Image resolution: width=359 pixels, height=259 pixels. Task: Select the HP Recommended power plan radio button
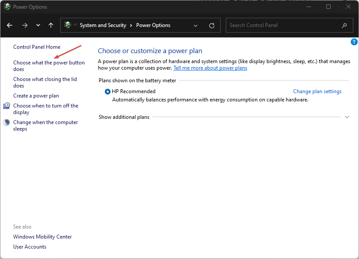107,91
